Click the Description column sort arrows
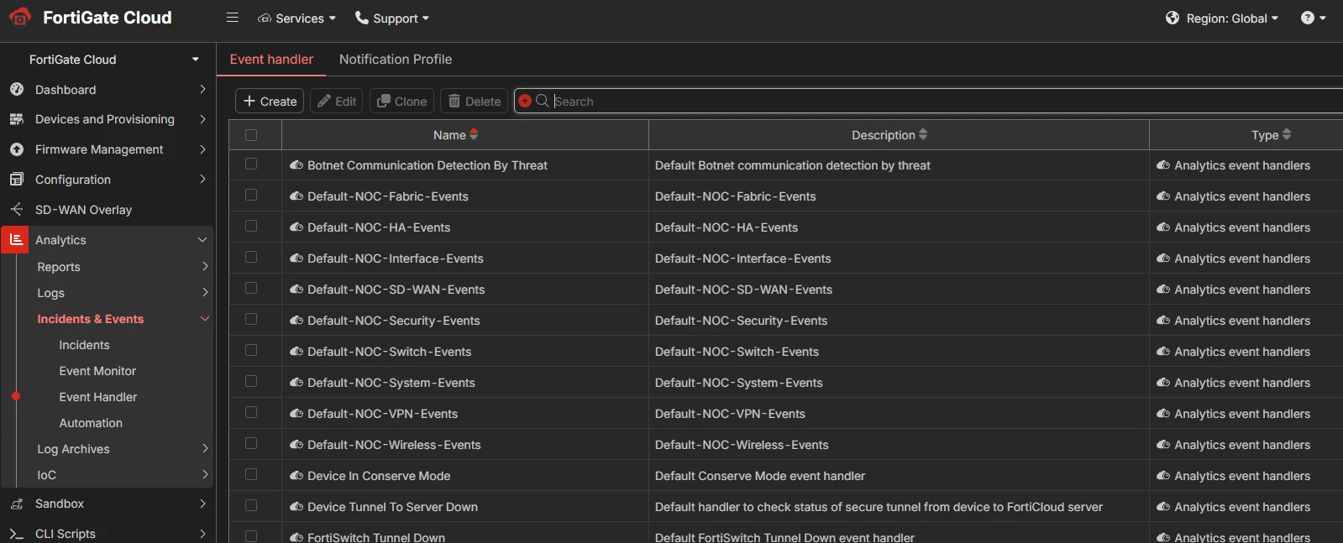This screenshot has width=1343, height=543. 923,134
